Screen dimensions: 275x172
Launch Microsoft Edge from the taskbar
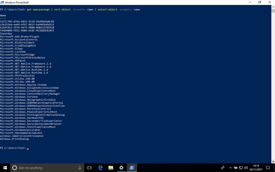[x=100, y=168]
